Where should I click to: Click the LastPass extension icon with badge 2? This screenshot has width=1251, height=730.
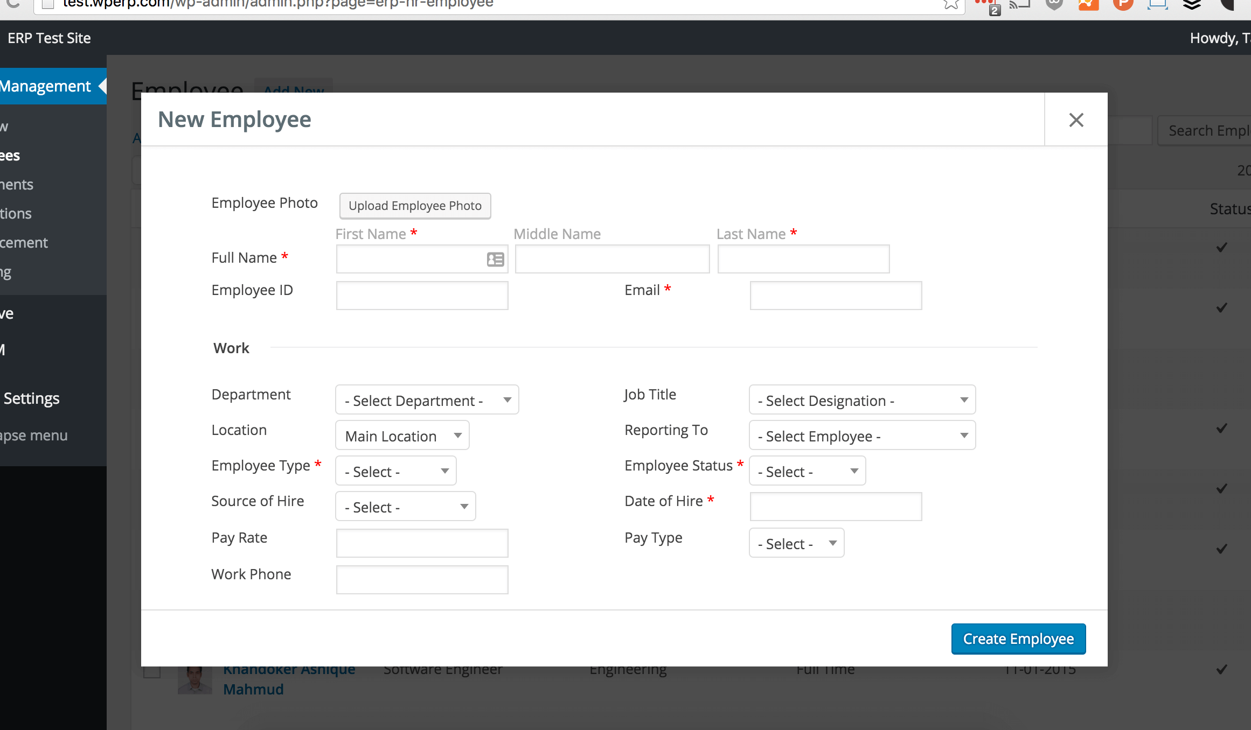(x=988, y=5)
